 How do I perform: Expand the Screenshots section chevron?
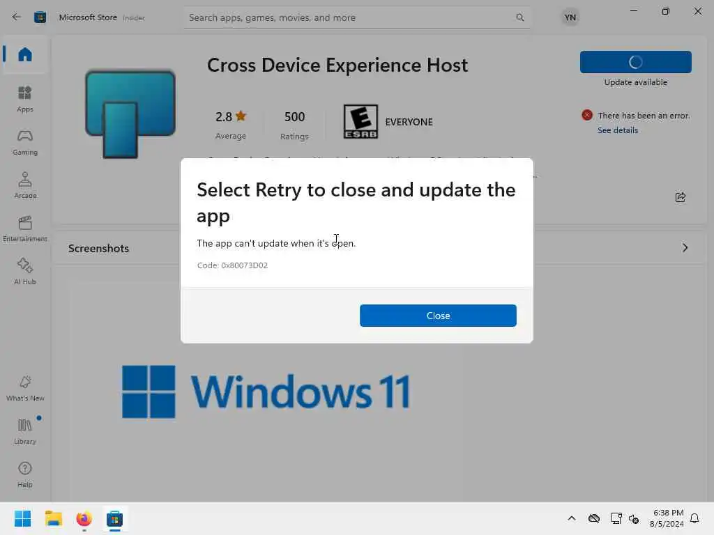coord(685,248)
